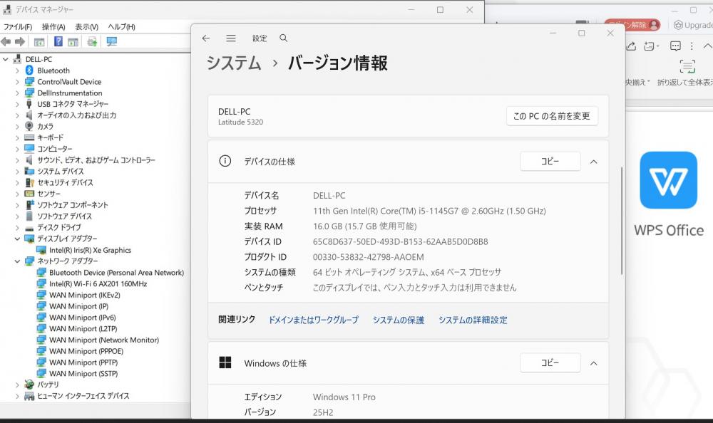The width and height of the screenshot is (713, 423).
Task: Collapse the デバイスの仕様 section chevron
Action: coord(593,162)
